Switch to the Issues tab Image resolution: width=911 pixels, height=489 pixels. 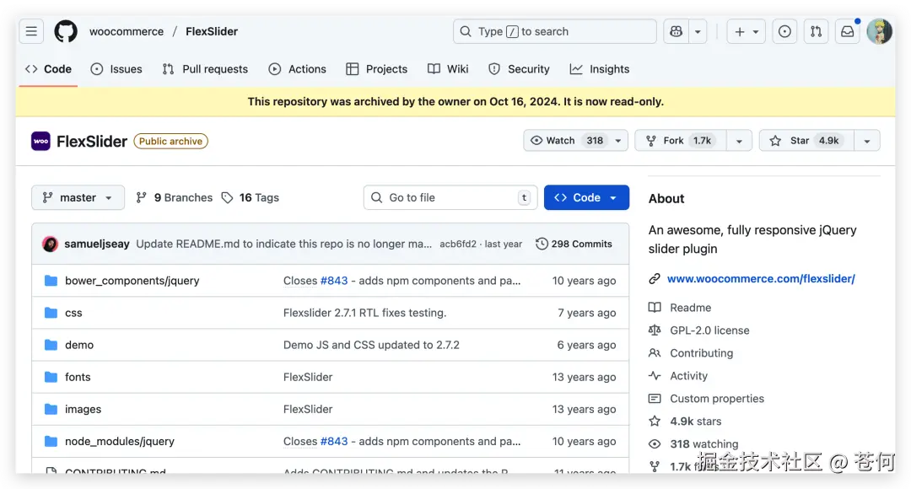pyautogui.click(x=116, y=69)
